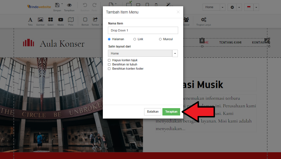Select the mobile phone view icon

(x=156, y=5)
